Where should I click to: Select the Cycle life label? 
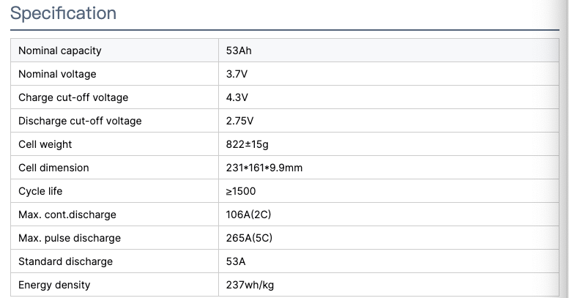pos(40,191)
